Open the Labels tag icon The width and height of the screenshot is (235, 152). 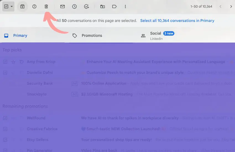[x=114, y=6]
